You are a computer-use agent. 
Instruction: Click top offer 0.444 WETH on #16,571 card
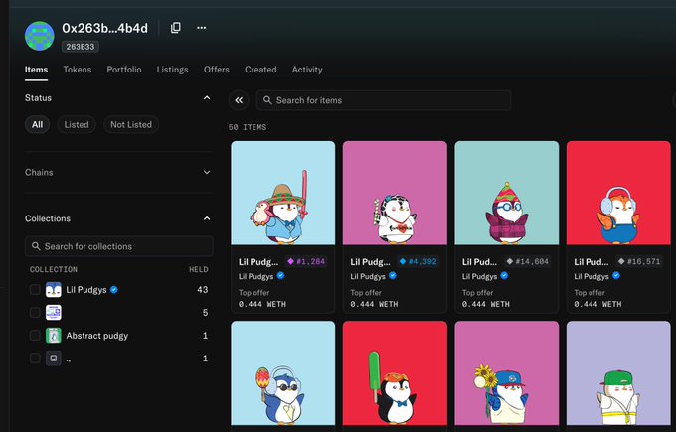pos(597,304)
